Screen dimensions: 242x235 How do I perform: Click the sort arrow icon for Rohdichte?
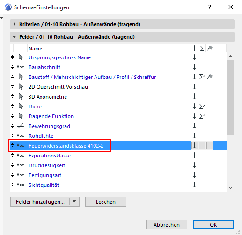tap(194, 135)
